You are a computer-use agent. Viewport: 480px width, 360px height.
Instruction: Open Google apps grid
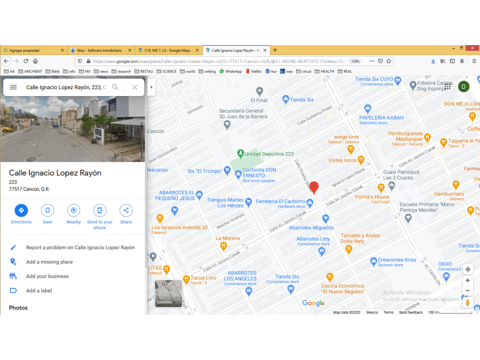[448, 87]
